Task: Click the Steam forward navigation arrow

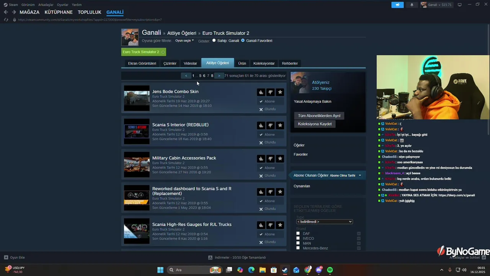Action: tap(14, 12)
